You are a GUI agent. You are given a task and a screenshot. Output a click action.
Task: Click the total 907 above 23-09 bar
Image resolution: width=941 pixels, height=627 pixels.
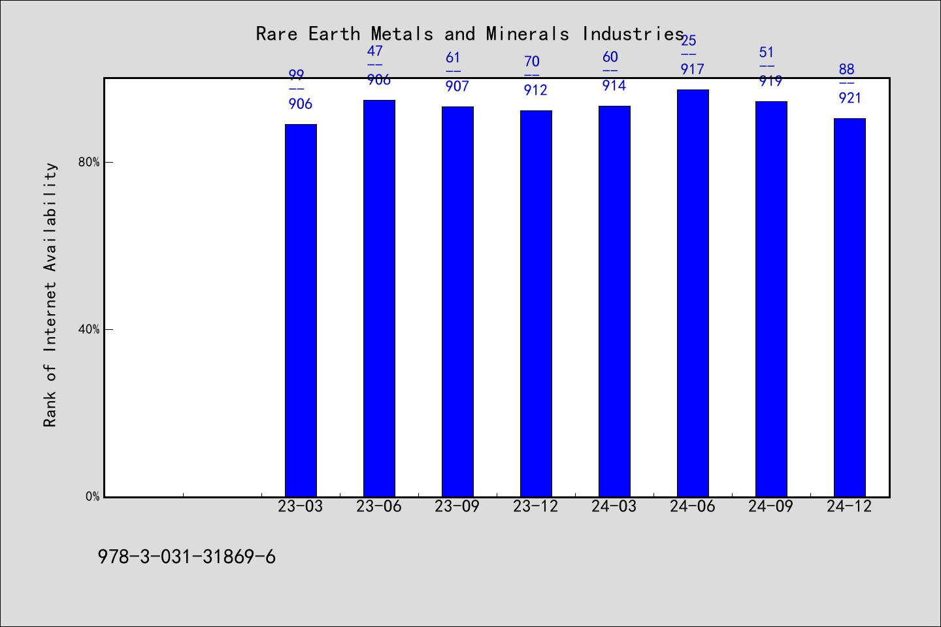(457, 86)
